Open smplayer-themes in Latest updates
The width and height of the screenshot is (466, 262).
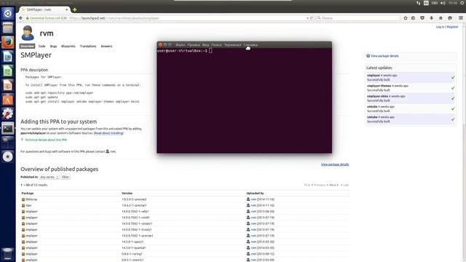point(379,86)
